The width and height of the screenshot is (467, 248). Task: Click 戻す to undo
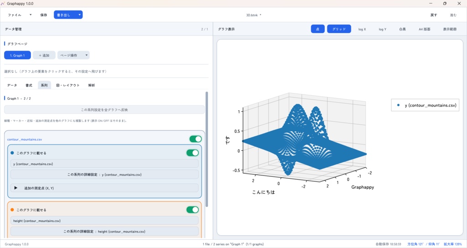[434, 15]
